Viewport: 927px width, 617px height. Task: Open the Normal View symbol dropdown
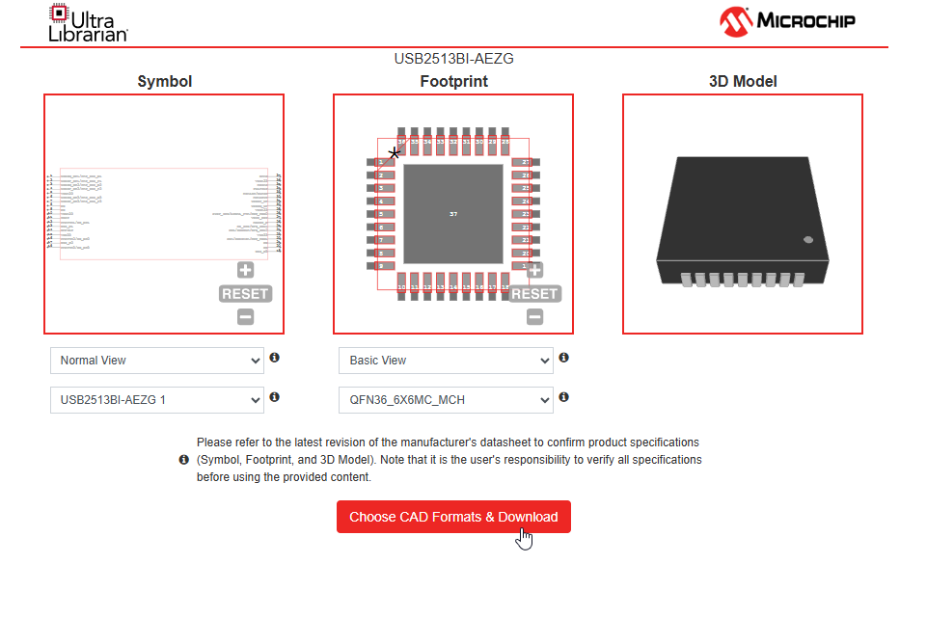(x=156, y=361)
